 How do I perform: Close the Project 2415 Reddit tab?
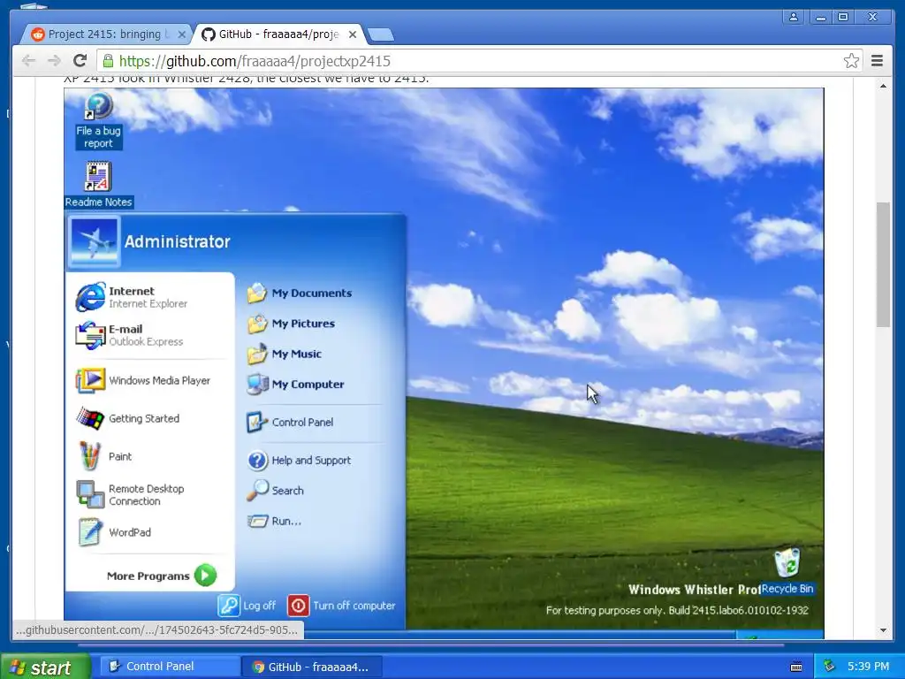tap(182, 34)
